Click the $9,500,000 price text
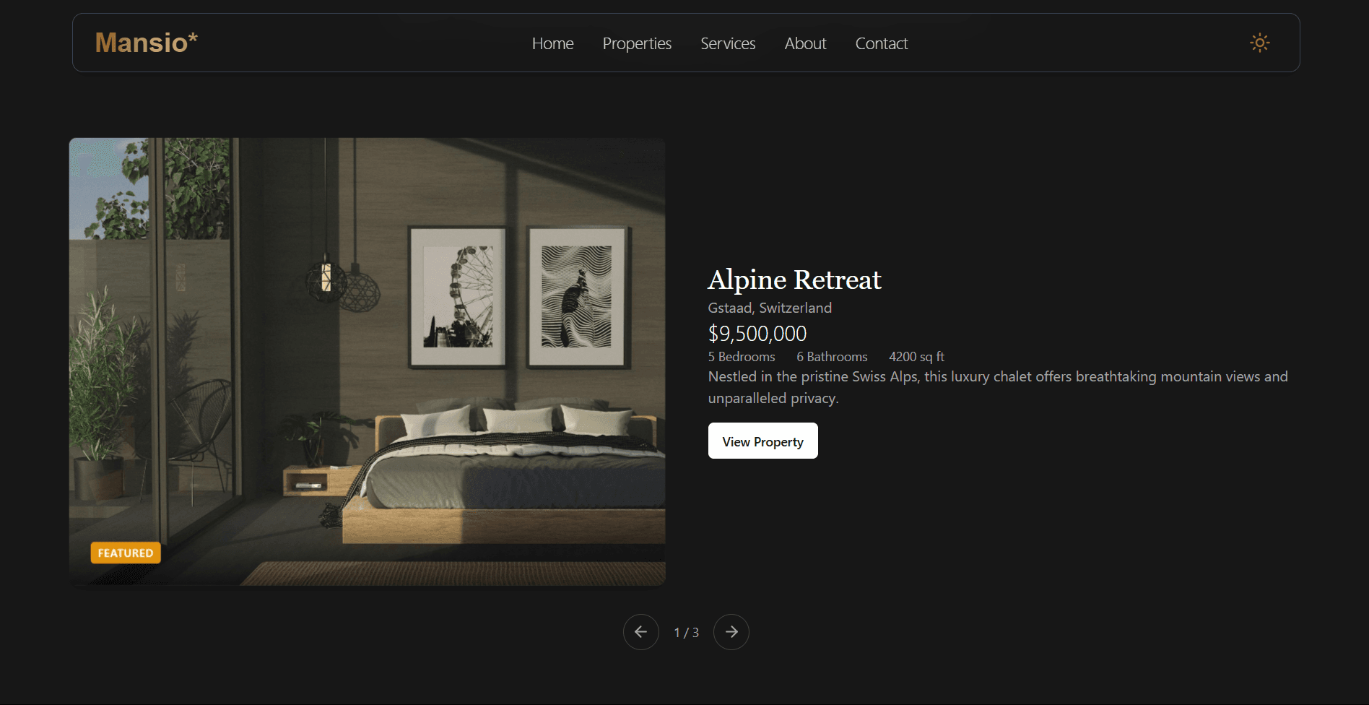Image resolution: width=1369 pixels, height=705 pixels. pos(757,333)
